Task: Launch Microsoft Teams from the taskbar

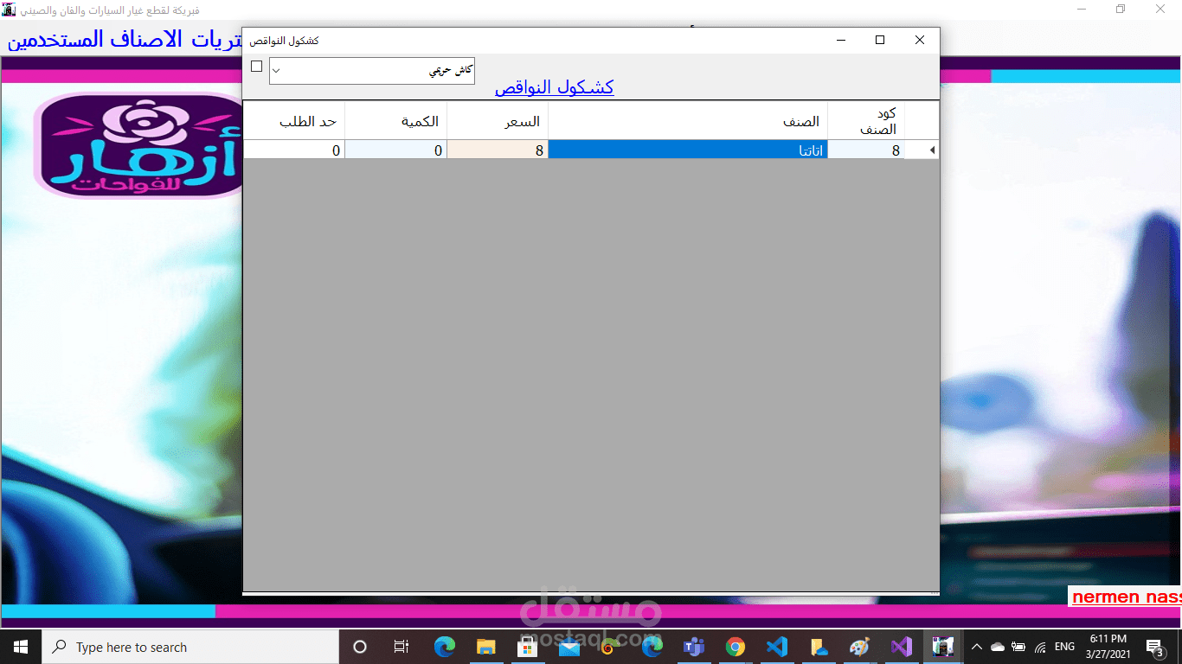Action: click(694, 647)
